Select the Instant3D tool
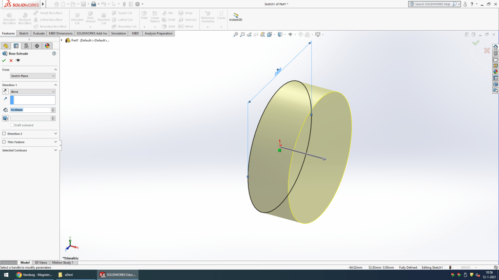499x280 pixels. 236,17
